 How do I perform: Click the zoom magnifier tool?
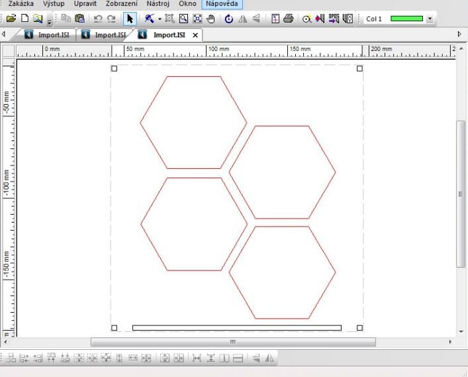[183, 19]
